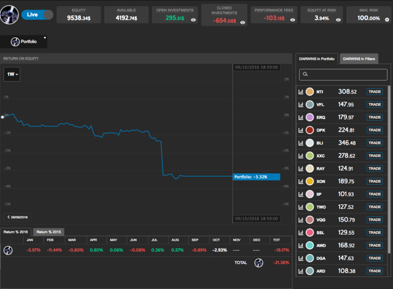
Task: Click the search magnifier icon in DARWINS panel
Action: [x=305, y=75]
